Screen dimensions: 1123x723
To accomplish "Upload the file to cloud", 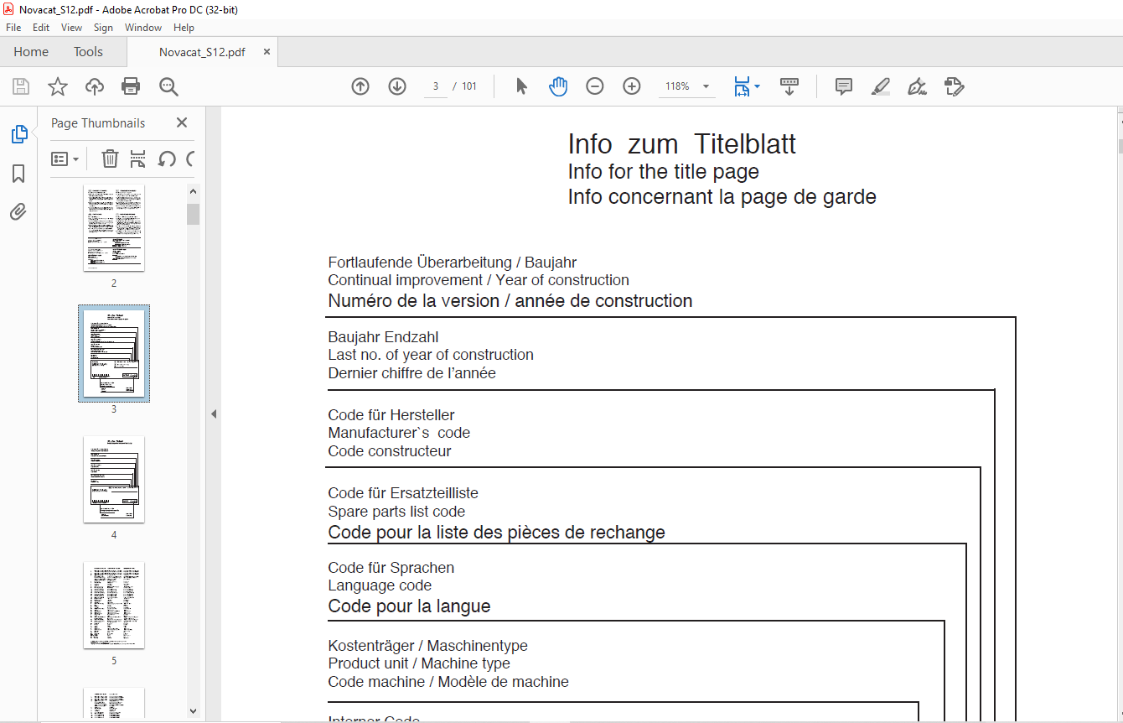I will click(x=95, y=86).
